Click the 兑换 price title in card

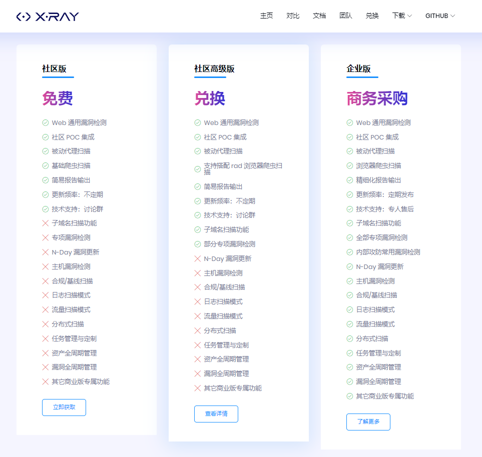tap(210, 98)
